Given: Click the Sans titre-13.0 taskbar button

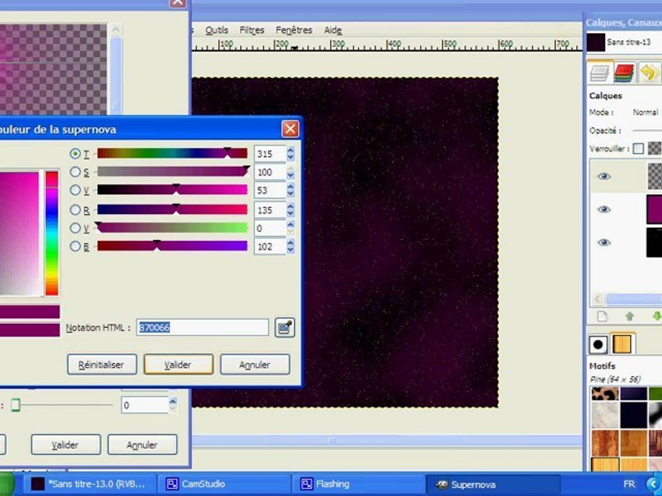Looking at the screenshot, I should 91,484.
